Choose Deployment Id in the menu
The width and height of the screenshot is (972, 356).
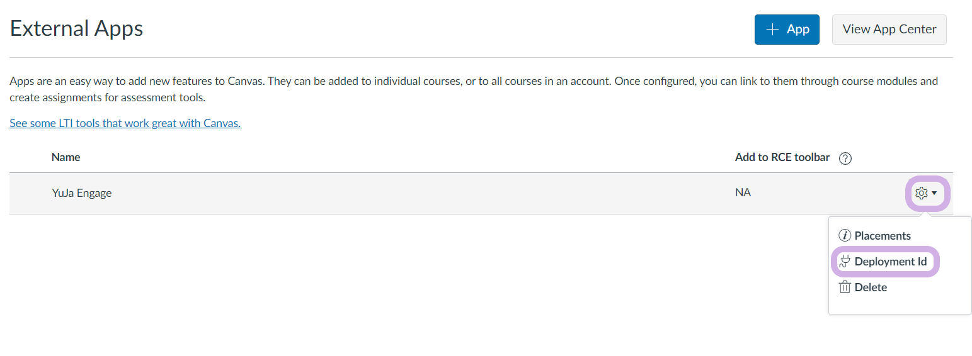(890, 262)
